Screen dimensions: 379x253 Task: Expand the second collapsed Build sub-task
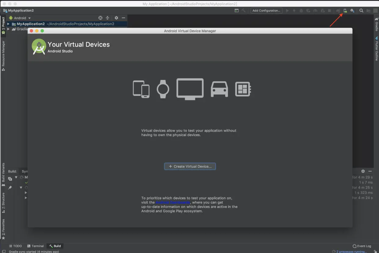pyautogui.click(x=26, y=198)
